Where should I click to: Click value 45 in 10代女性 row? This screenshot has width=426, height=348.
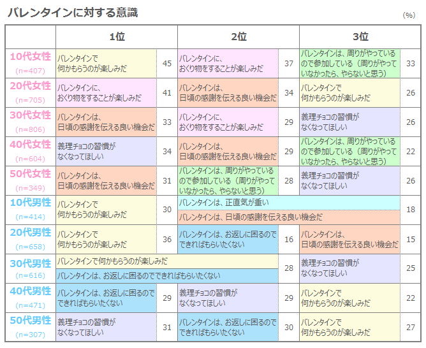tap(167, 64)
